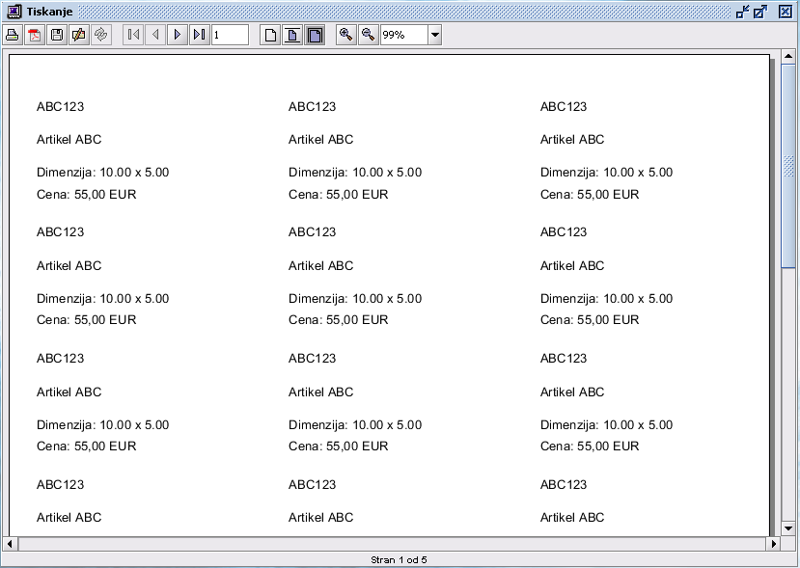Click the vertical scrollbar down arrow

pyautogui.click(x=788, y=527)
